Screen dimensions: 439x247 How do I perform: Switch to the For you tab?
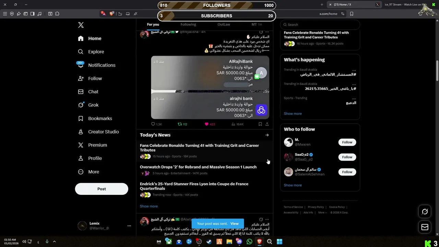(153, 24)
